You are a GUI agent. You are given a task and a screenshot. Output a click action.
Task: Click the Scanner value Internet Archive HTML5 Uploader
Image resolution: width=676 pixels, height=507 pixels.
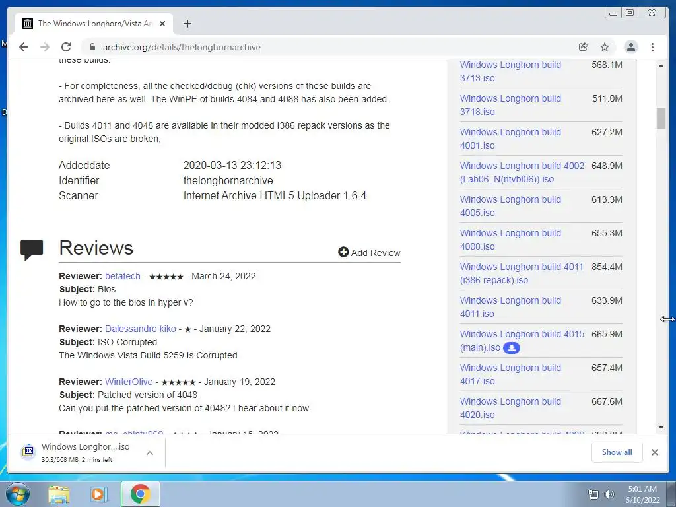[275, 195]
